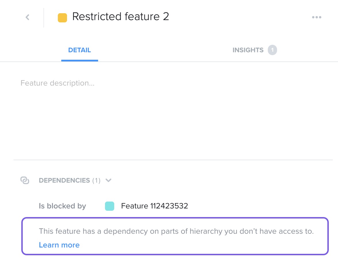The image size is (338, 263).
Task: Click the insights count badge showing 1
Action: tap(272, 50)
